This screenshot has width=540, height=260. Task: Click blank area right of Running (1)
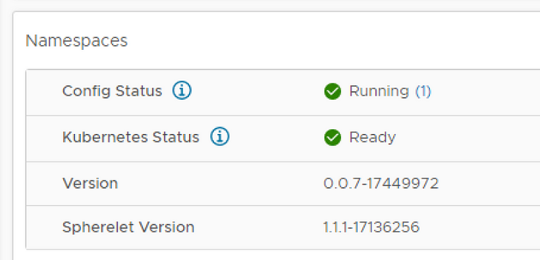click(485, 92)
